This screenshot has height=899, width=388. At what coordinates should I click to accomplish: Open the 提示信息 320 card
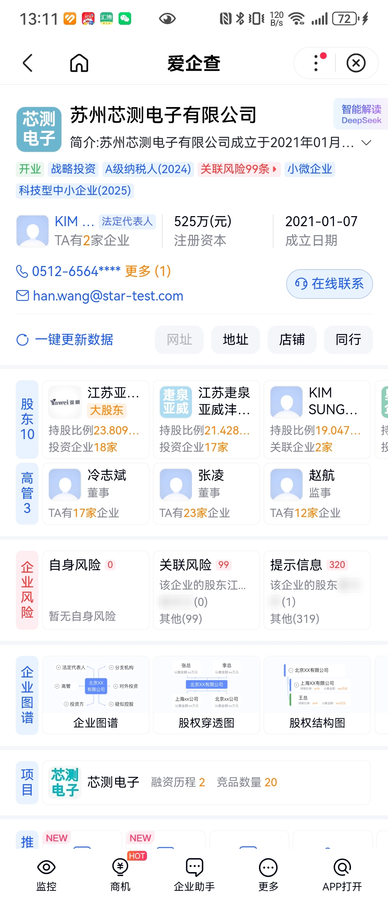[317, 590]
